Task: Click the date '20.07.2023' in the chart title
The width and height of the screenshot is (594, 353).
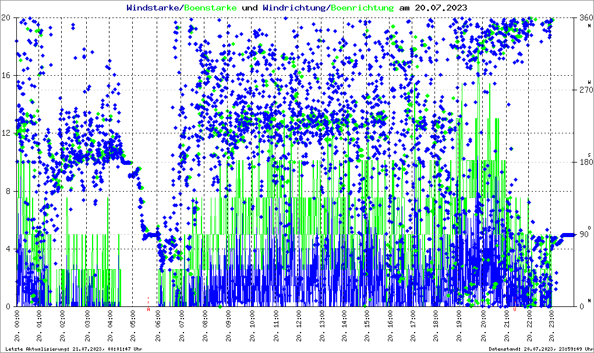Action: click(441, 8)
